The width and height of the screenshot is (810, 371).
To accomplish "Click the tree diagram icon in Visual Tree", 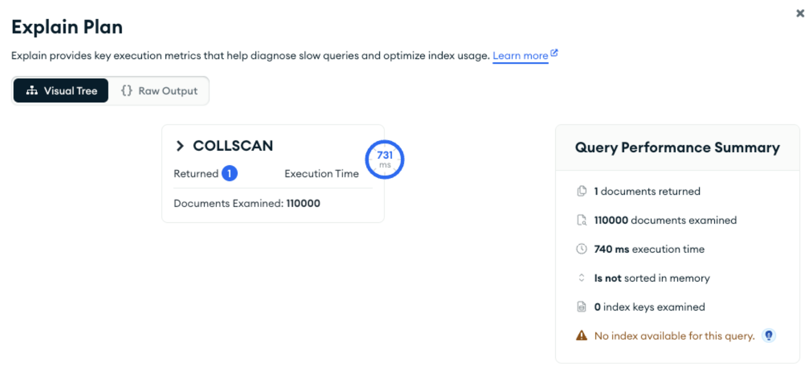I will (32, 91).
